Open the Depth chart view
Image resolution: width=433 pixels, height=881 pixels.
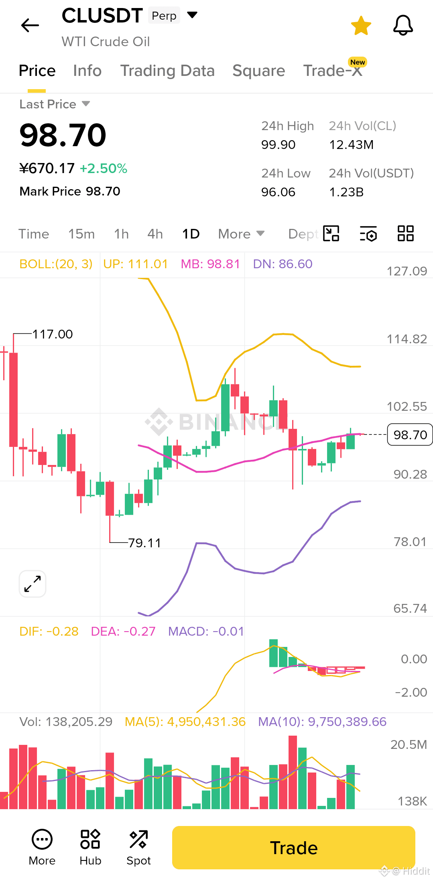pos(303,234)
